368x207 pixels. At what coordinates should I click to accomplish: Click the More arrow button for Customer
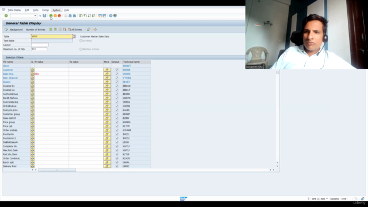tap(107, 70)
